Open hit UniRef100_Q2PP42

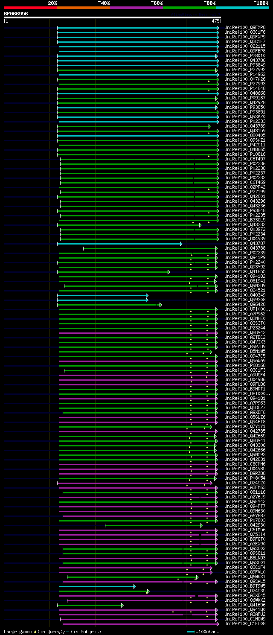click(x=245, y=187)
